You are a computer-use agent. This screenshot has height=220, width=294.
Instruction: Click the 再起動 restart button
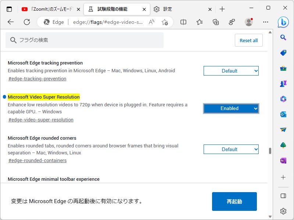pos(234,201)
